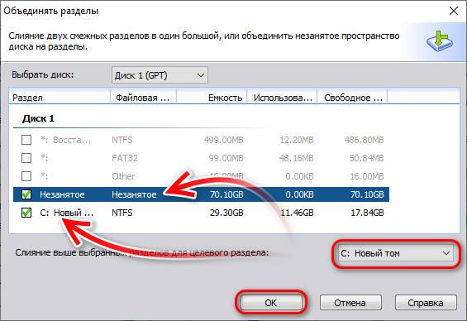Select the 70.10GB capacity cell
The image size is (467, 321).
(226, 194)
